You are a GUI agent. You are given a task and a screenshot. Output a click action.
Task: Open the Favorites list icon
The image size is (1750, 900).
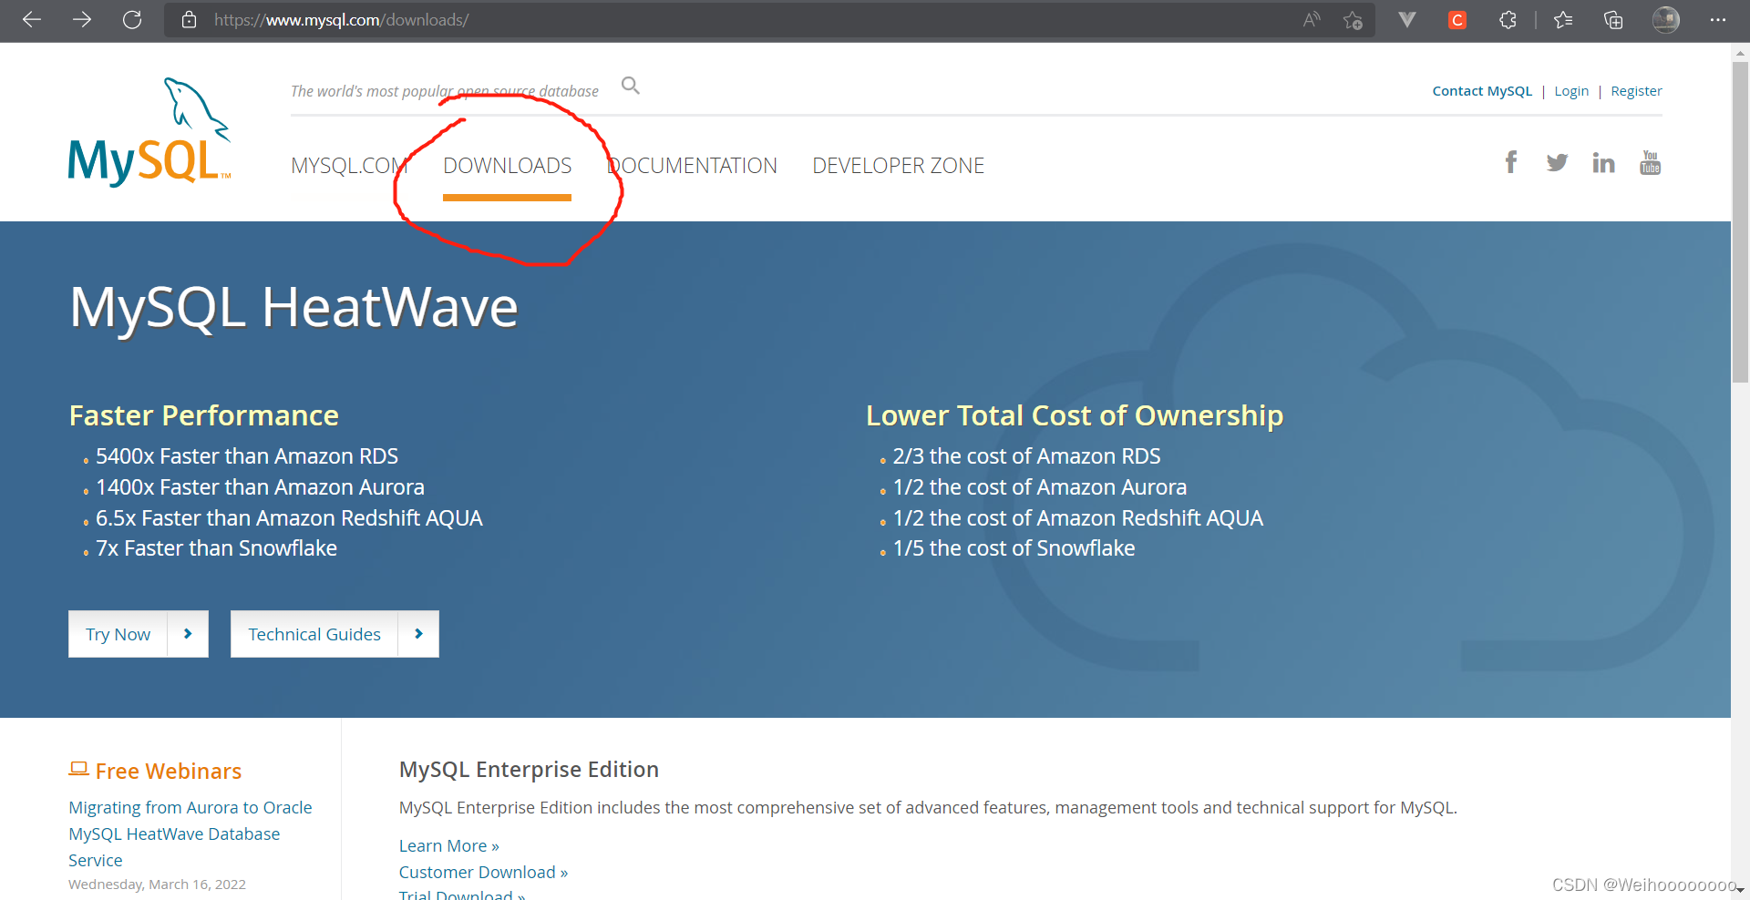click(x=1563, y=20)
